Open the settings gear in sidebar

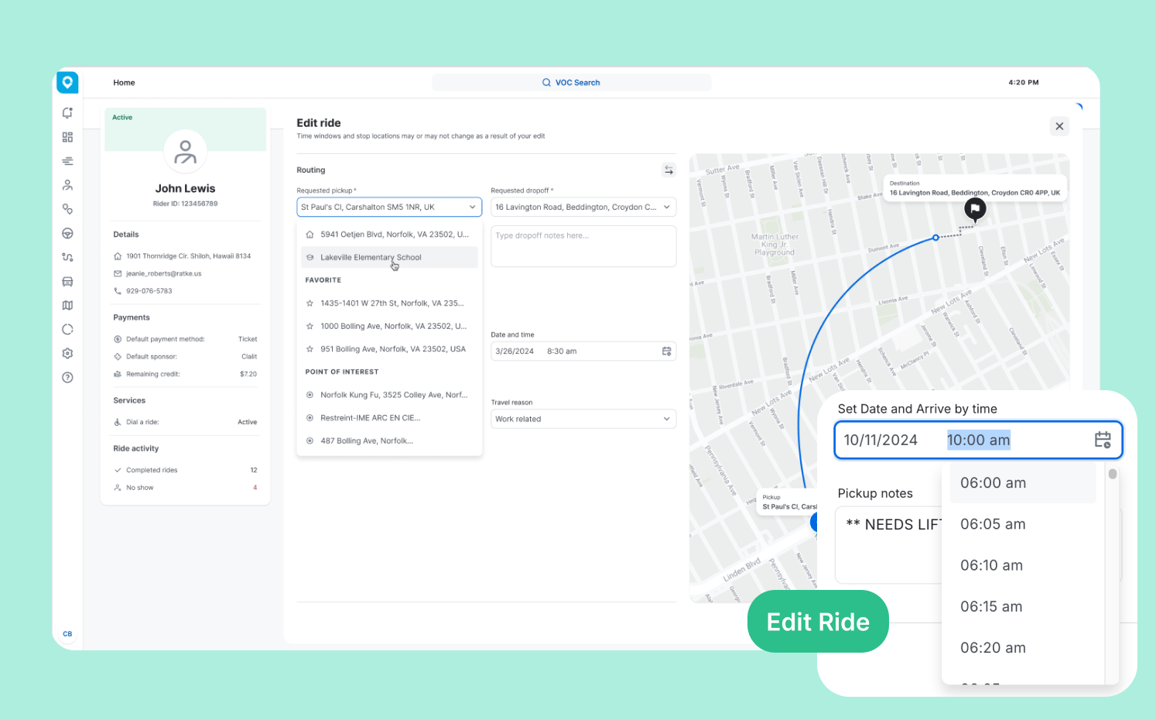point(67,353)
